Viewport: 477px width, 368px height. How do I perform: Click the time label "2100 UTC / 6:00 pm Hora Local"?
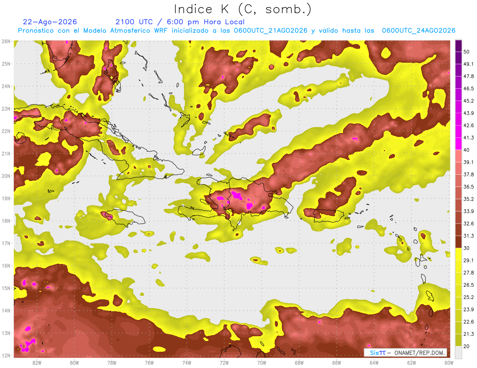[x=180, y=22]
